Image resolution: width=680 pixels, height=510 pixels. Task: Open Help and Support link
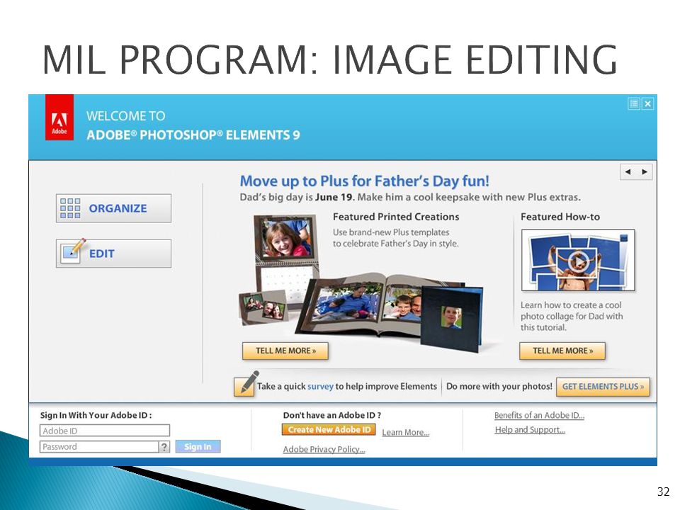(530, 430)
